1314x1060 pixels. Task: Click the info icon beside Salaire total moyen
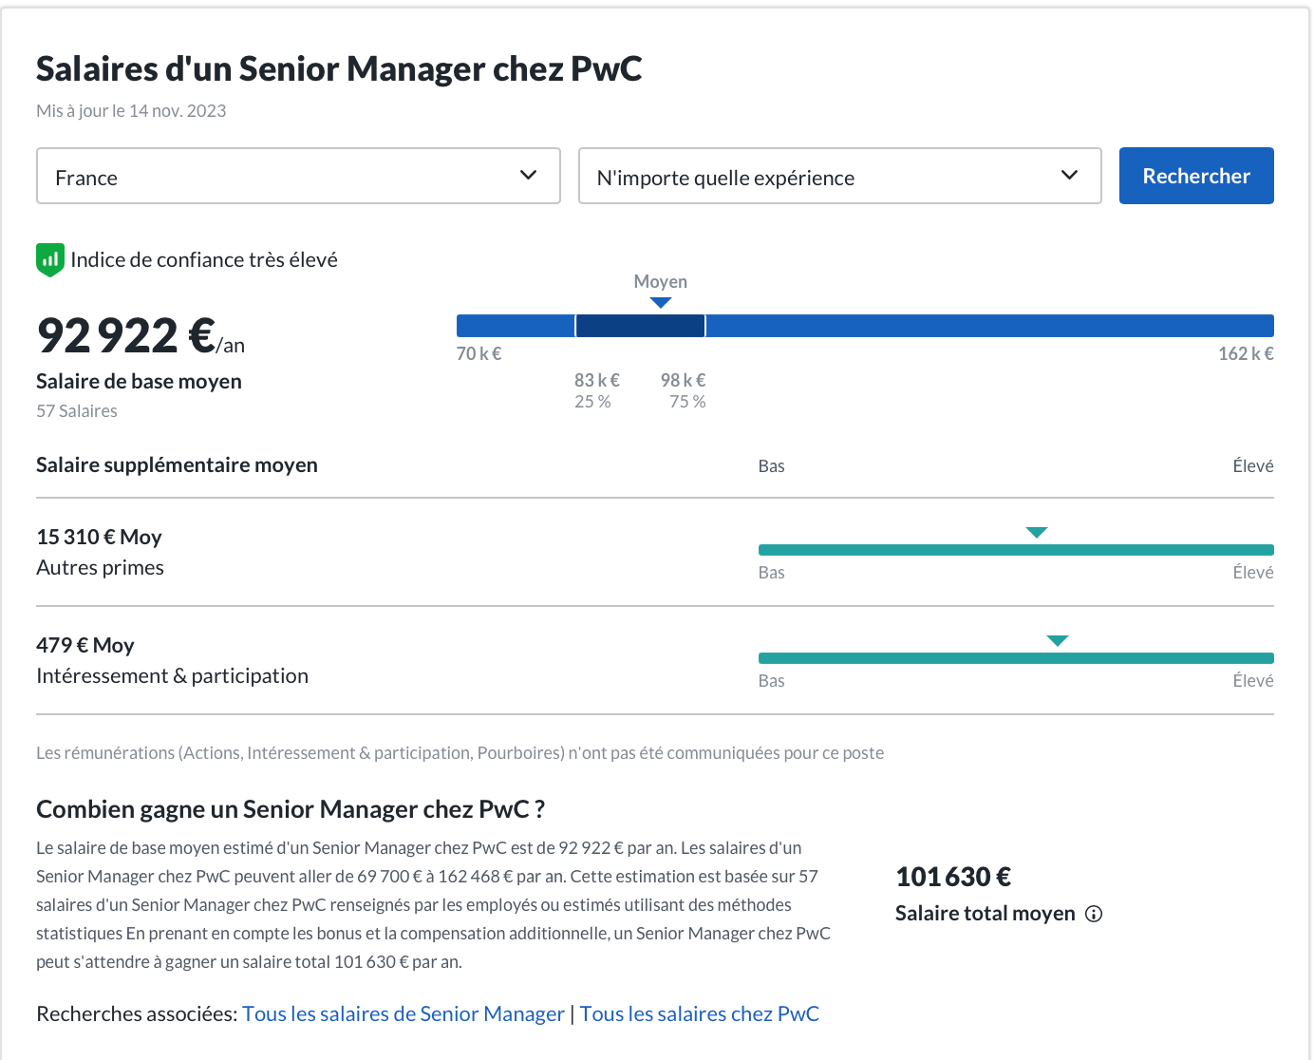click(1094, 914)
